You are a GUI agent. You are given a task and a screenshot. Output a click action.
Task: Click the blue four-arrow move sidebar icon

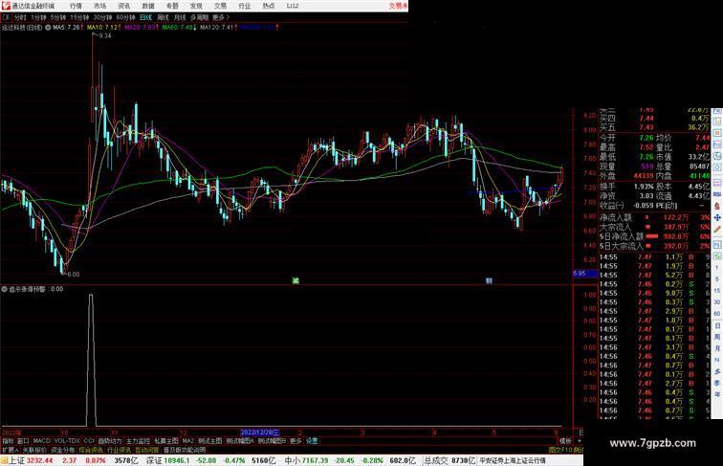tap(717, 217)
